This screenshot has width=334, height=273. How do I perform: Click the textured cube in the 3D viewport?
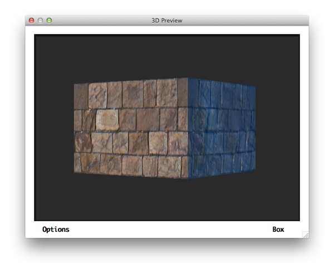point(165,128)
